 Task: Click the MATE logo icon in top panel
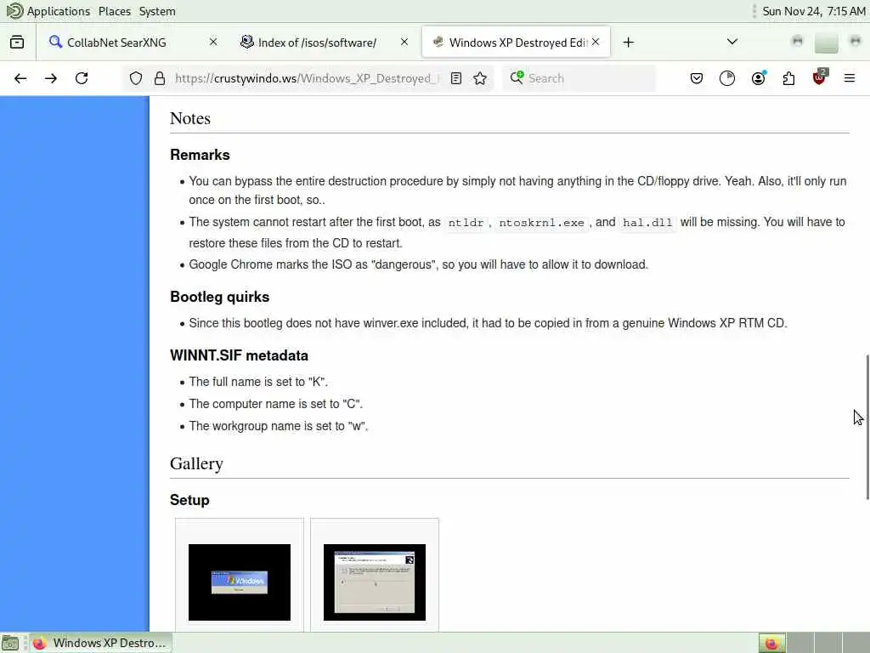pyautogui.click(x=14, y=11)
